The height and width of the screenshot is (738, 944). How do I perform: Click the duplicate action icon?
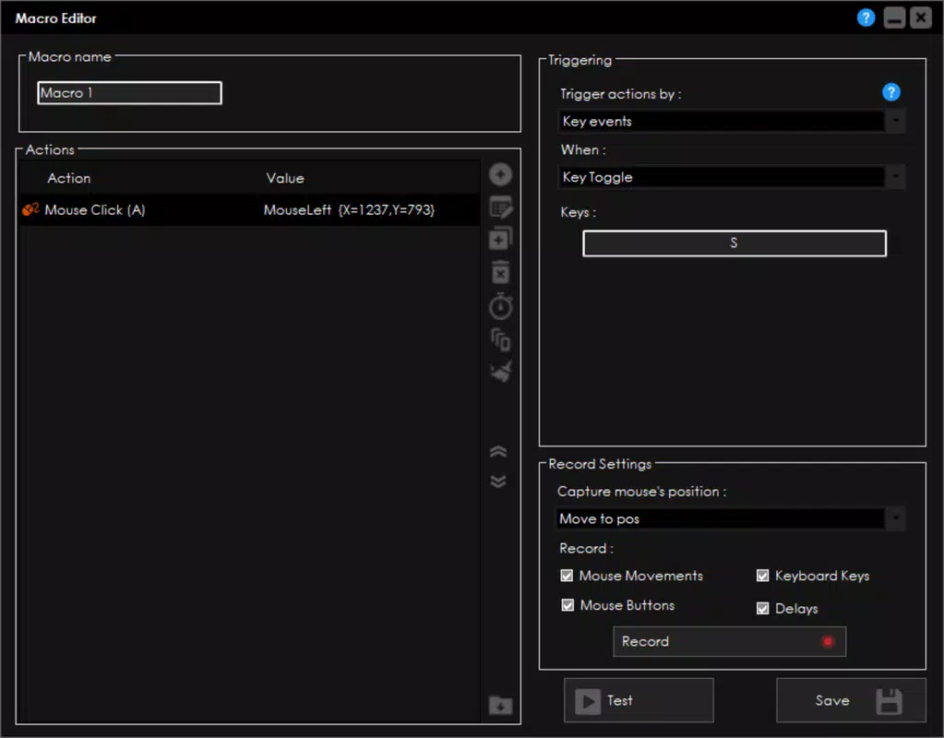point(501,239)
